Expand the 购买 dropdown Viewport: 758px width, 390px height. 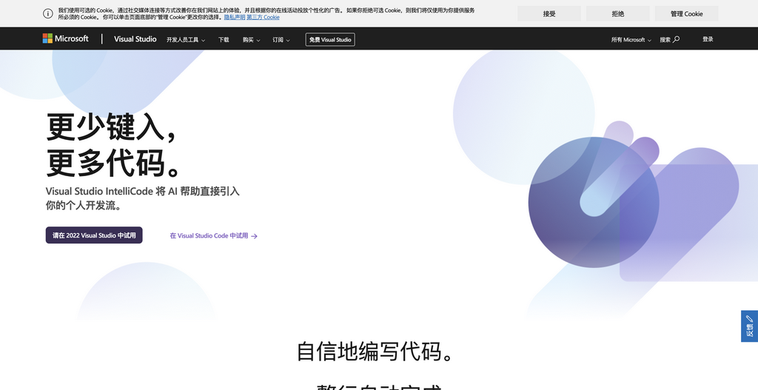pyautogui.click(x=252, y=40)
